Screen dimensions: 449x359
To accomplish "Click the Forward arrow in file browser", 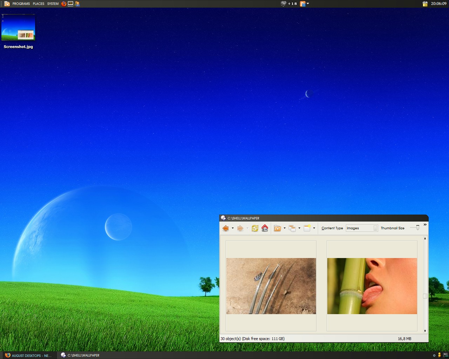I will [240, 228].
